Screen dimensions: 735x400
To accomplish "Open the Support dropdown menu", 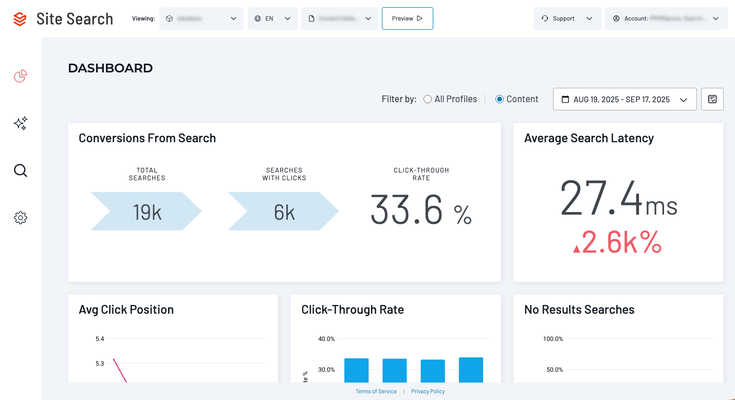I will pyautogui.click(x=567, y=18).
